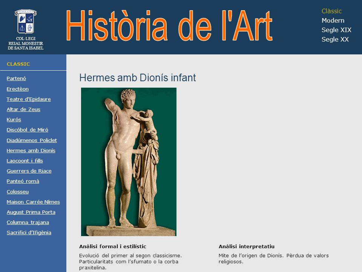The height and width of the screenshot is (272, 362).
Task: Open the Clàssic section in top menu
Action: (x=331, y=11)
